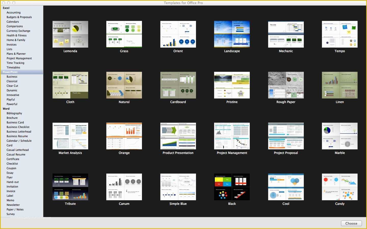367x229 pixels.
Task: Open the Business PowerPoint category
Action: [12, 77]
